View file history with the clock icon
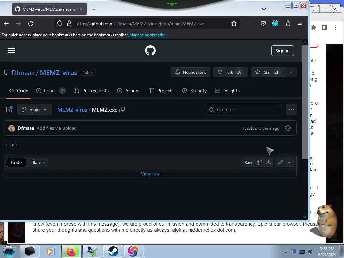This screenshot has width=344, height=258. 288,128
